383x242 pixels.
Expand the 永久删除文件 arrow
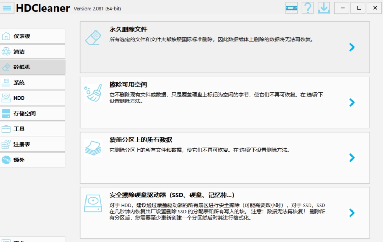point(352,47)
